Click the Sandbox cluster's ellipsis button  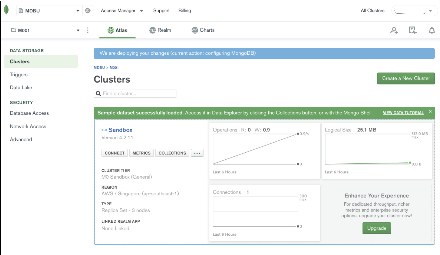pyautogui.click(x=197, y=153)
